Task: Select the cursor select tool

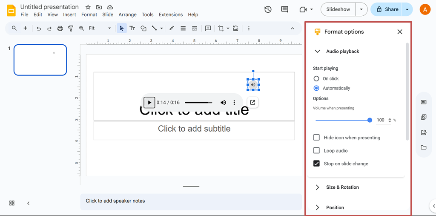Action: tap(121, 28)
